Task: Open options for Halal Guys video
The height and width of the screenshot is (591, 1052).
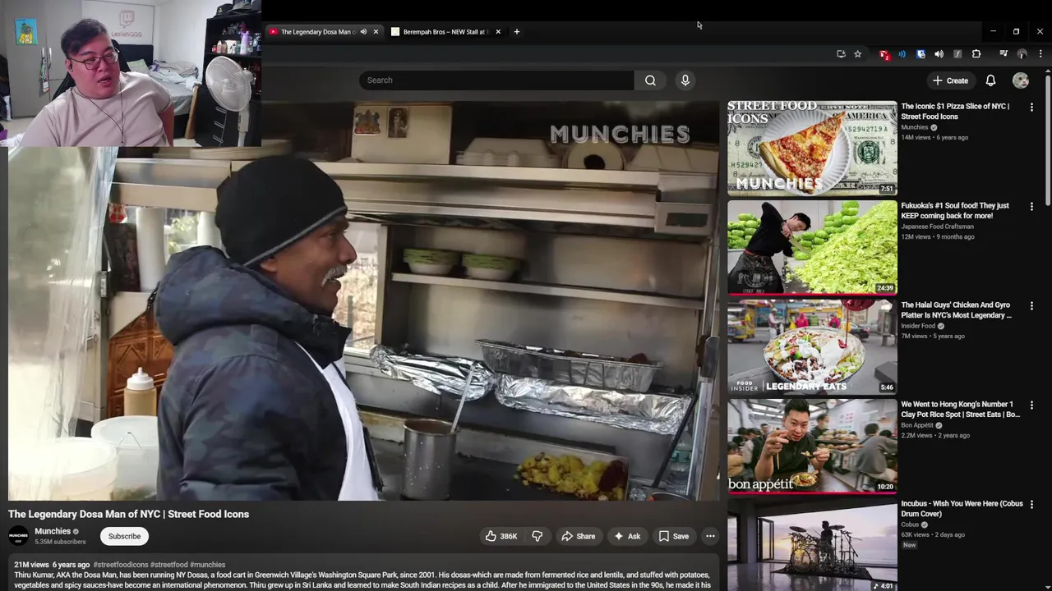Action: pyautogui.click(x=1031, y=305)
